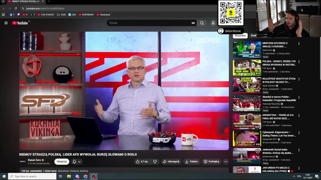The image size is (321, 180).
Task: Open options for NAJLEPSZE MIASTO video
Action: pos(299,79)
